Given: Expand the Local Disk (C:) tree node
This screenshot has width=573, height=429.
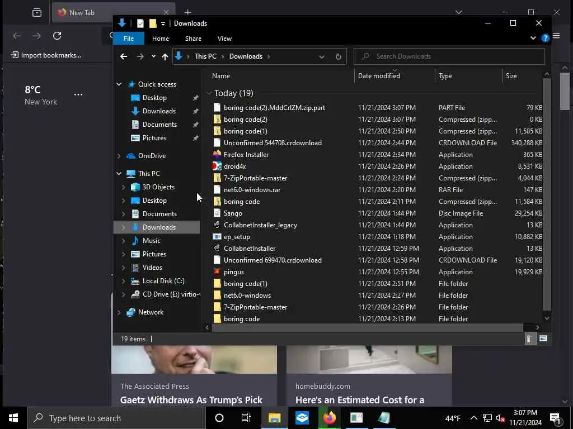Looking at the screenshot, I should click(x=123, y=281).
